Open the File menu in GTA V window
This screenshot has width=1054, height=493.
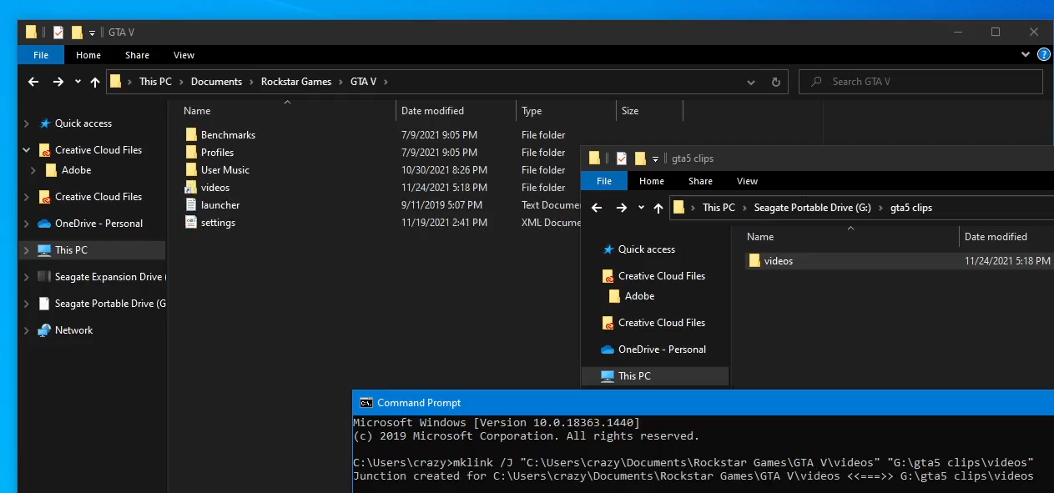pos(41,55)
